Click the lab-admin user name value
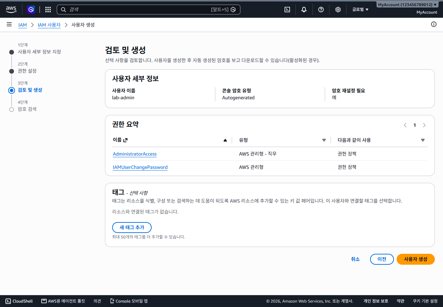This screenshot has height=307, width=443. (123, 98)
